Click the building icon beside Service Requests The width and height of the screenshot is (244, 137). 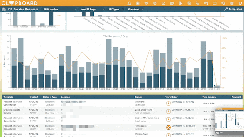[x=4, y=9]
